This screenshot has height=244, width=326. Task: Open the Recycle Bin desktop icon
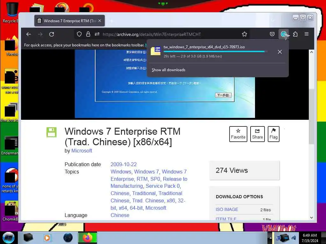click(11, 12)
